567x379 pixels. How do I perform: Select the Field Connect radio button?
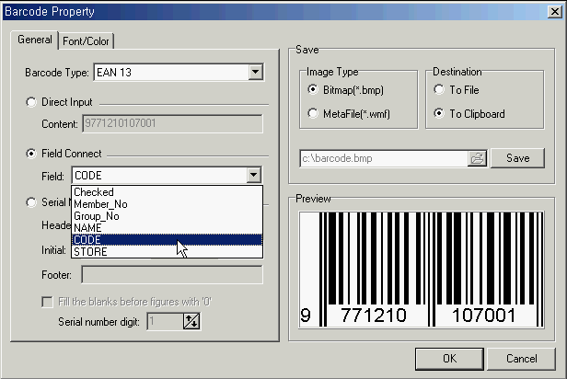point(31,154)
